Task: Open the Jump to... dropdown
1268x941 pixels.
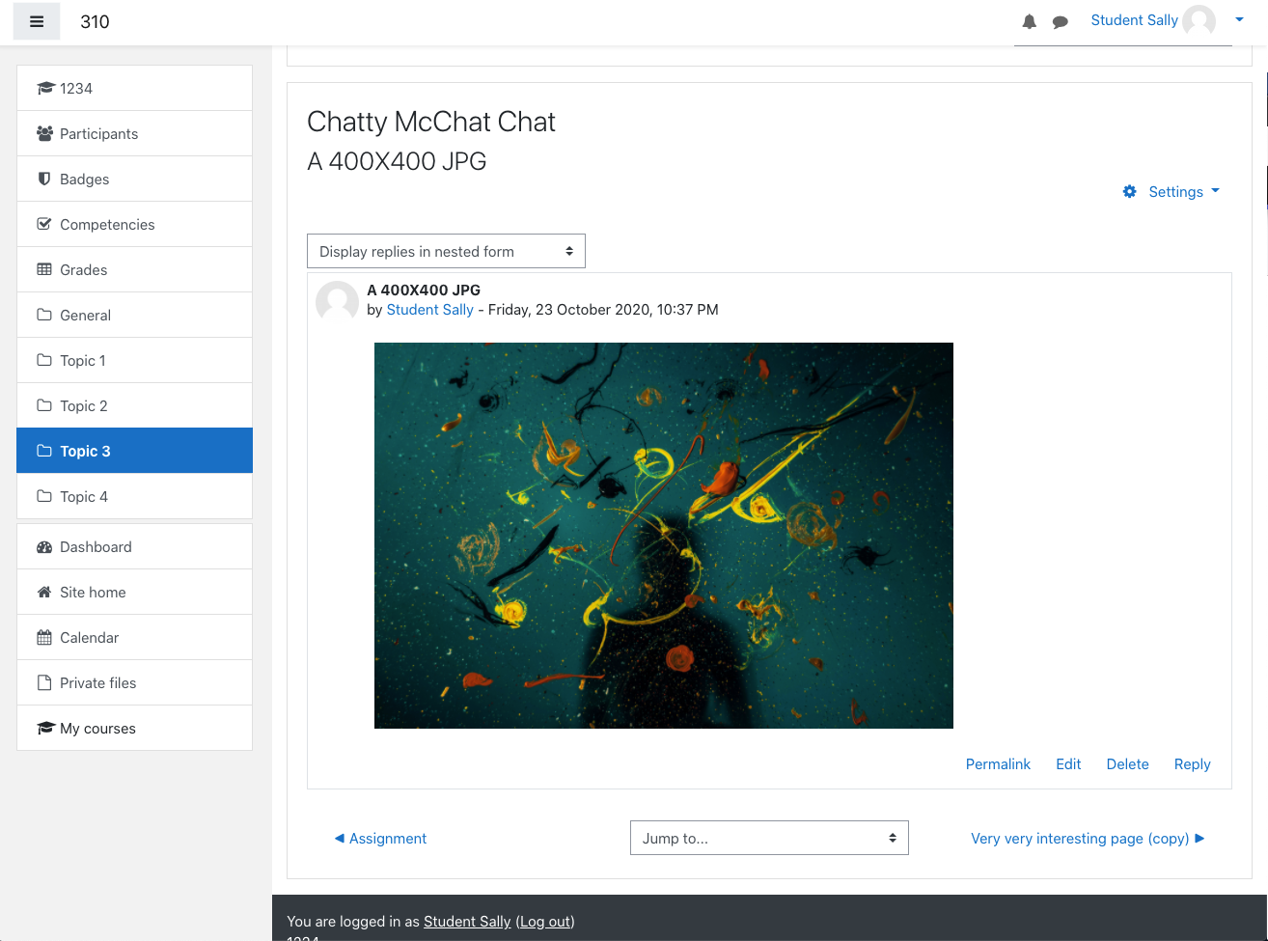Action: click(769, 838)
